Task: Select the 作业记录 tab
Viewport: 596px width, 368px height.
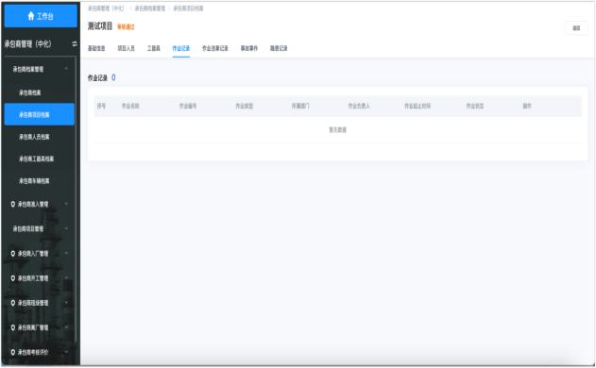Action: click(x=181, y=48)
